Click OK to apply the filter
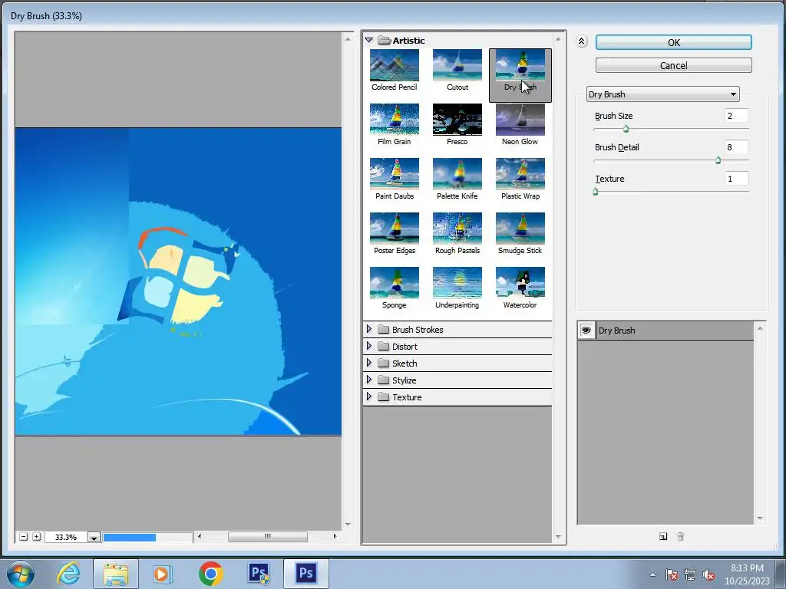Viewport: 786px width, 589px height. click(x=674, y=43)
